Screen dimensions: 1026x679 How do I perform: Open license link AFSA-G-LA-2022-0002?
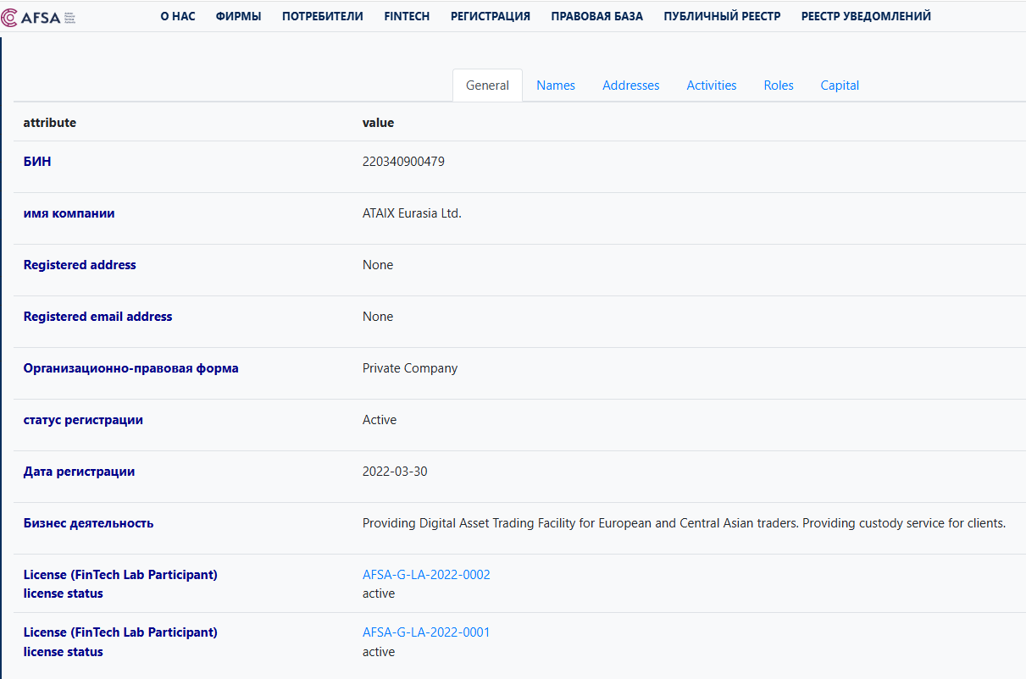click(x=426, y=575)
